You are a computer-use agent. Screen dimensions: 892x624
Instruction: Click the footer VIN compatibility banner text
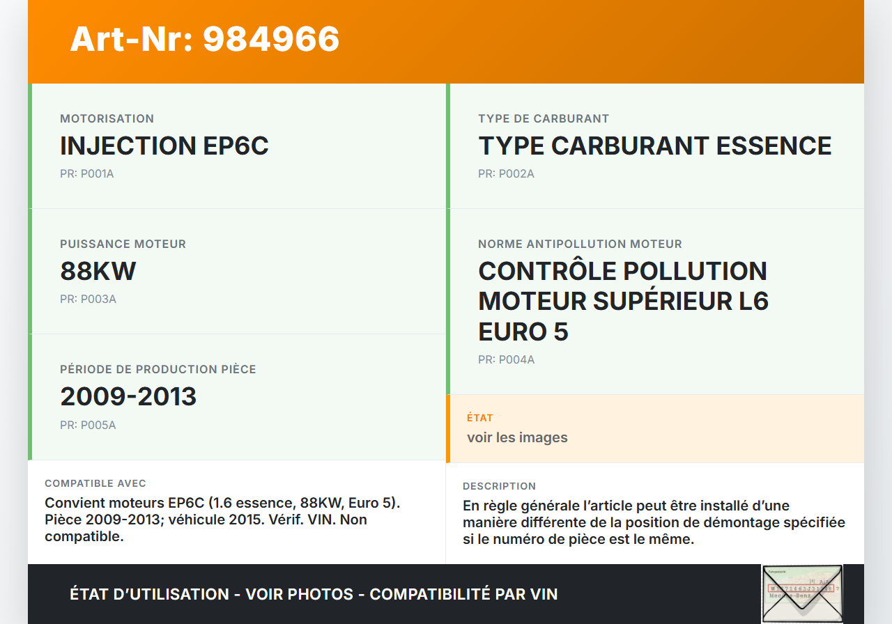314,594
